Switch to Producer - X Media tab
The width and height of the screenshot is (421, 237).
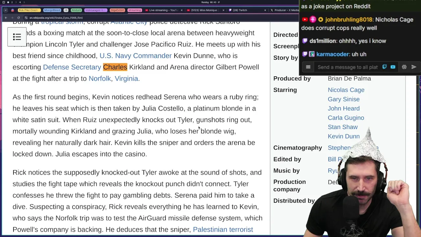click(x=285, y=10)
